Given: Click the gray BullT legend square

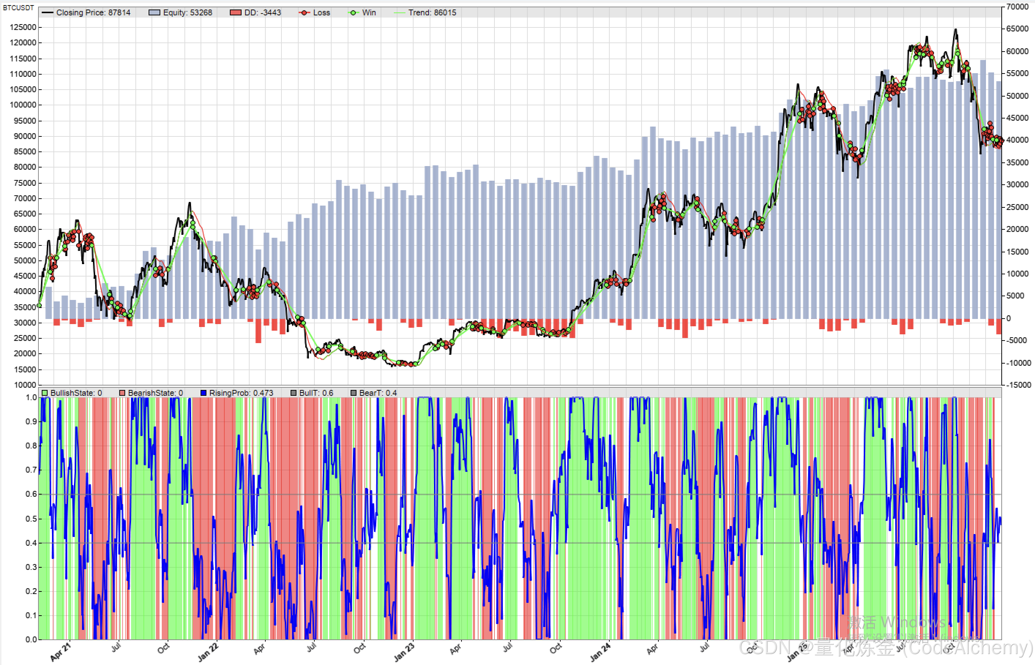Looking at the screenshot, I should [x=293, y=393].
